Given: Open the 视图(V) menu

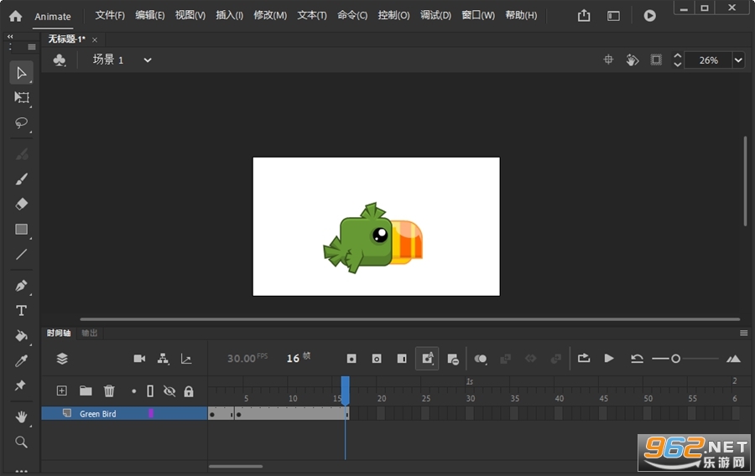Looking at the screenshot, I should (190, 15).
